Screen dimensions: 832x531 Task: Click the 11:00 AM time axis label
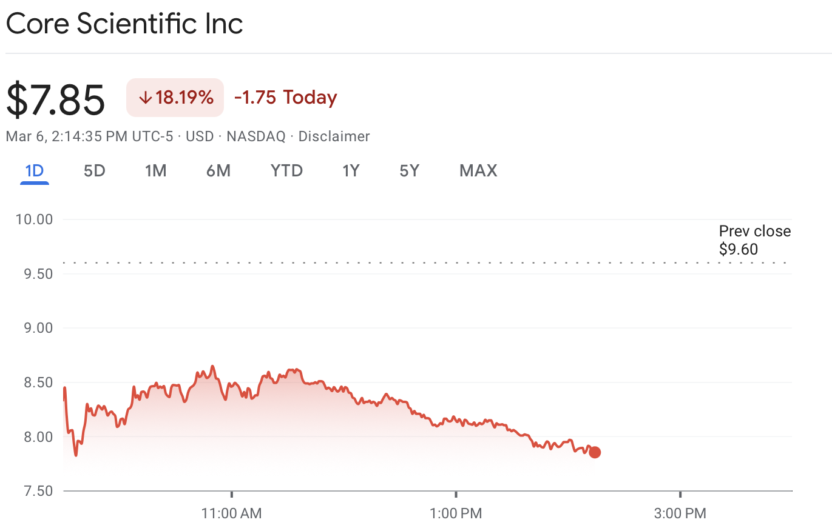232,513
